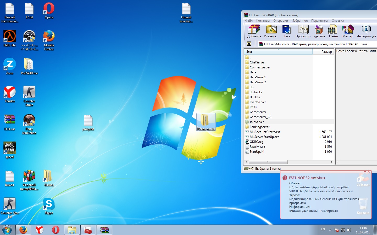
Task: Select the Party MuOnline desktop shortcut
Action: point(29,124)
